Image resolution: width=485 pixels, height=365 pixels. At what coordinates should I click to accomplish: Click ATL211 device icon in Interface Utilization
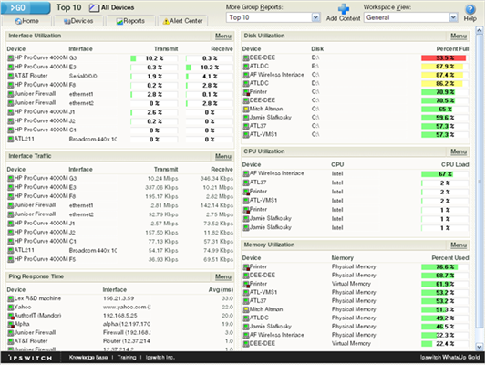(11, 139)
